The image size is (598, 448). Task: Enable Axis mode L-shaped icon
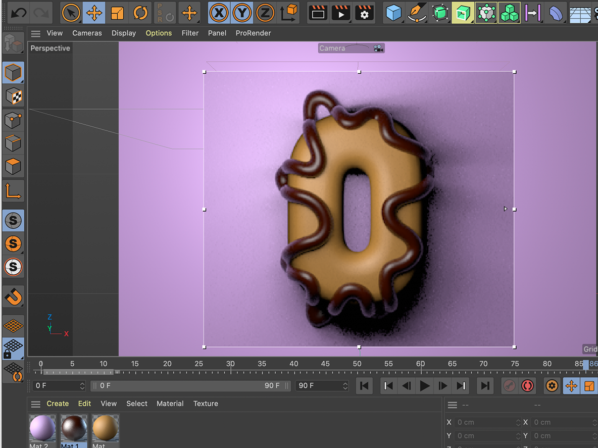pos(13,191)
